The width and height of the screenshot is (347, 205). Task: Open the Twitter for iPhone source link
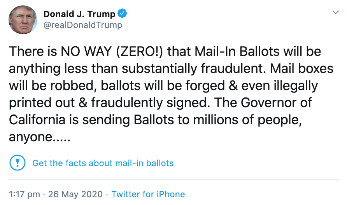[x=148, y=194]
